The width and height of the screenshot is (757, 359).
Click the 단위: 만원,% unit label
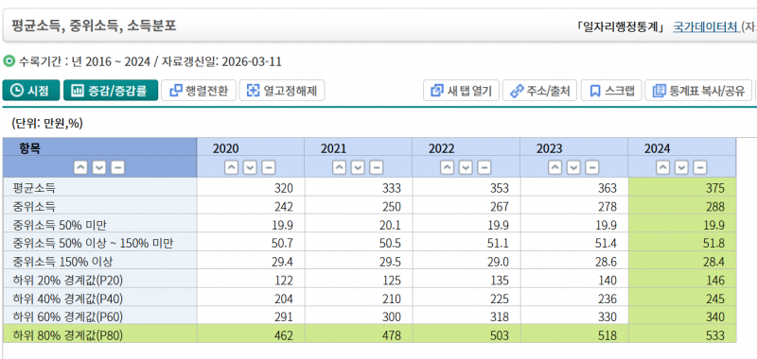pyautogui.click(x=46, y=124)
